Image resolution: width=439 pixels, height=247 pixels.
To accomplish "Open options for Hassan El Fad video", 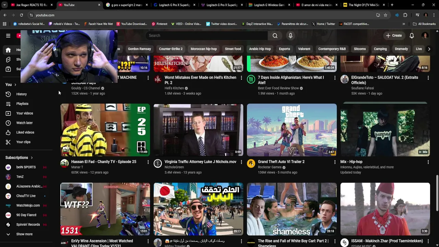I will (148, 162).
